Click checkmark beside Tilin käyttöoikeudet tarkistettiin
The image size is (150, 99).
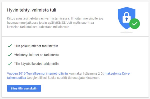(x=10, y=64)
